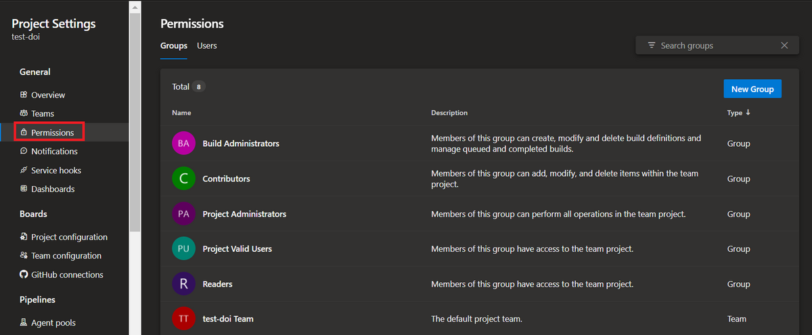Switch to the Users tab
The height and width of the screenshot is (335, 812).
[x=207, y=45]
